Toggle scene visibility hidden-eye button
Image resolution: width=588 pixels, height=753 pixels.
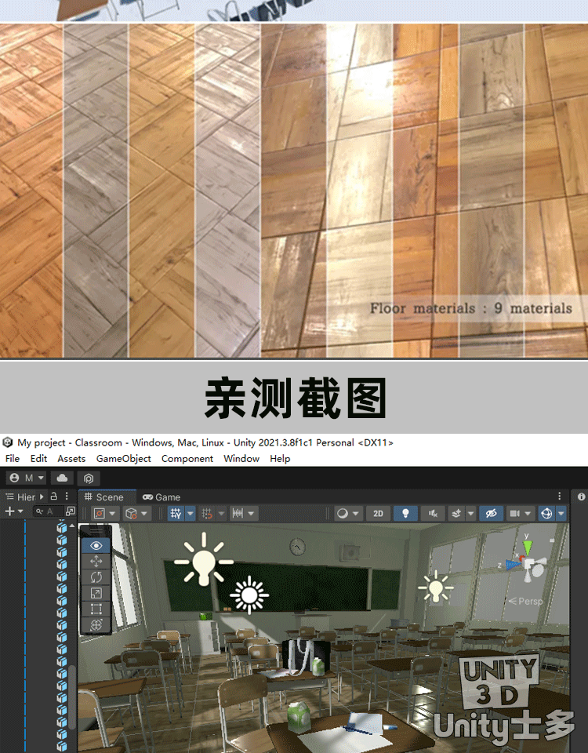[492, 513]
